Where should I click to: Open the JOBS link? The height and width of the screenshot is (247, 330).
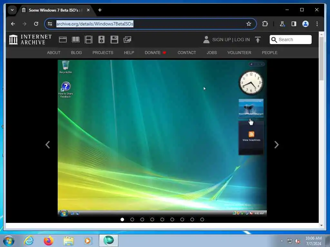(211, 52)
